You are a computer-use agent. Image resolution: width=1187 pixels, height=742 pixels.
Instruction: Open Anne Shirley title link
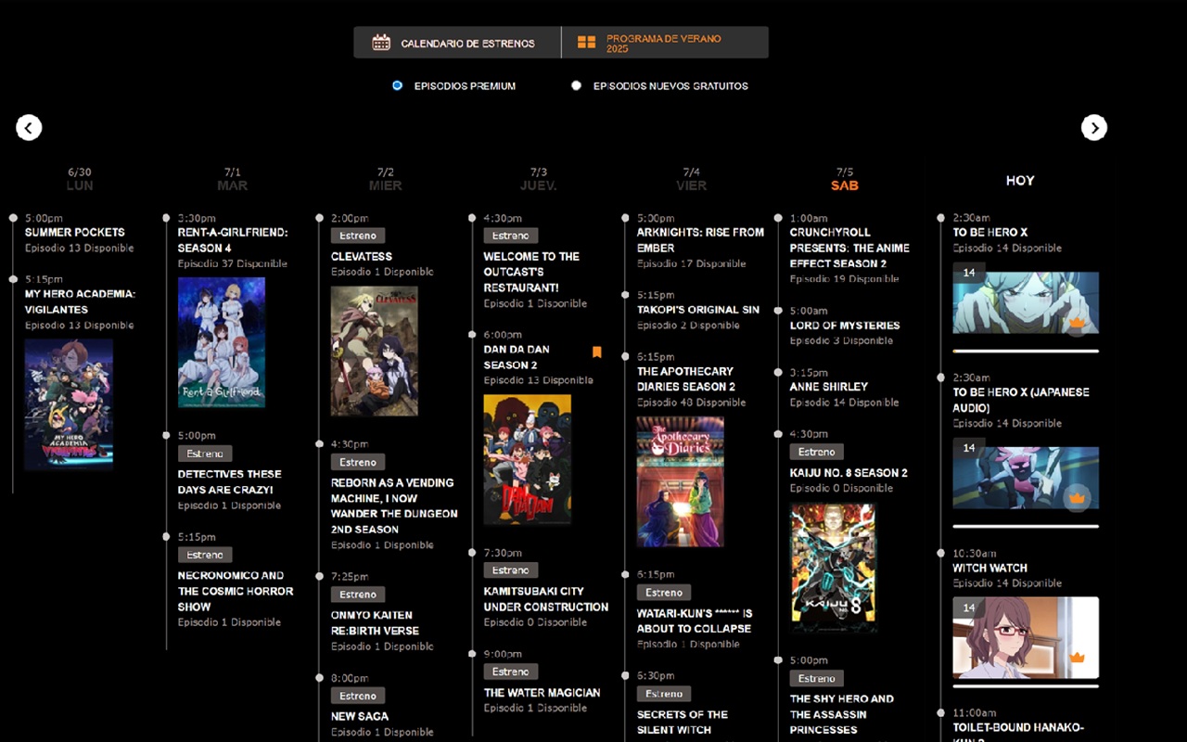point(829,387)
